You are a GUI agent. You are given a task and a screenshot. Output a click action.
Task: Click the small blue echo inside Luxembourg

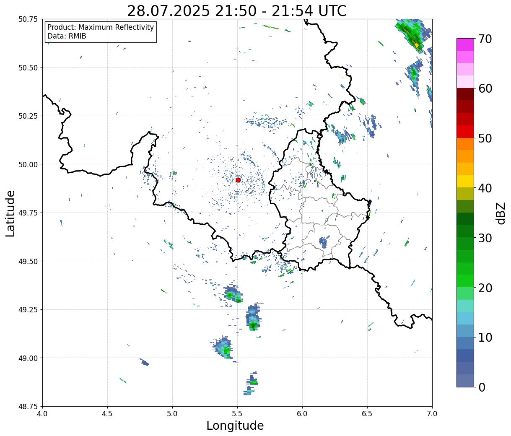coord(323,242)
